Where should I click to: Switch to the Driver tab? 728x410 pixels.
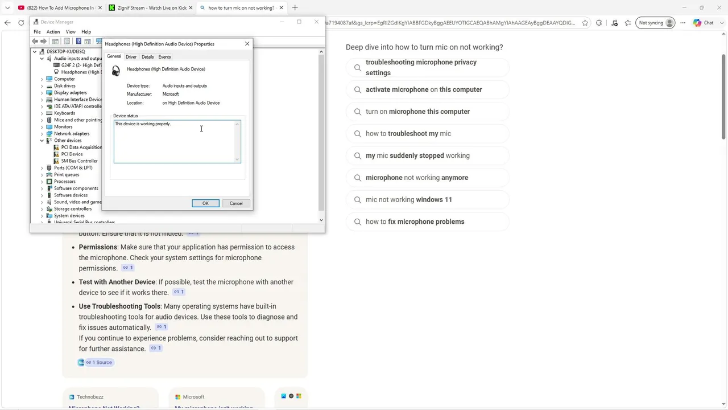point(131,57)
